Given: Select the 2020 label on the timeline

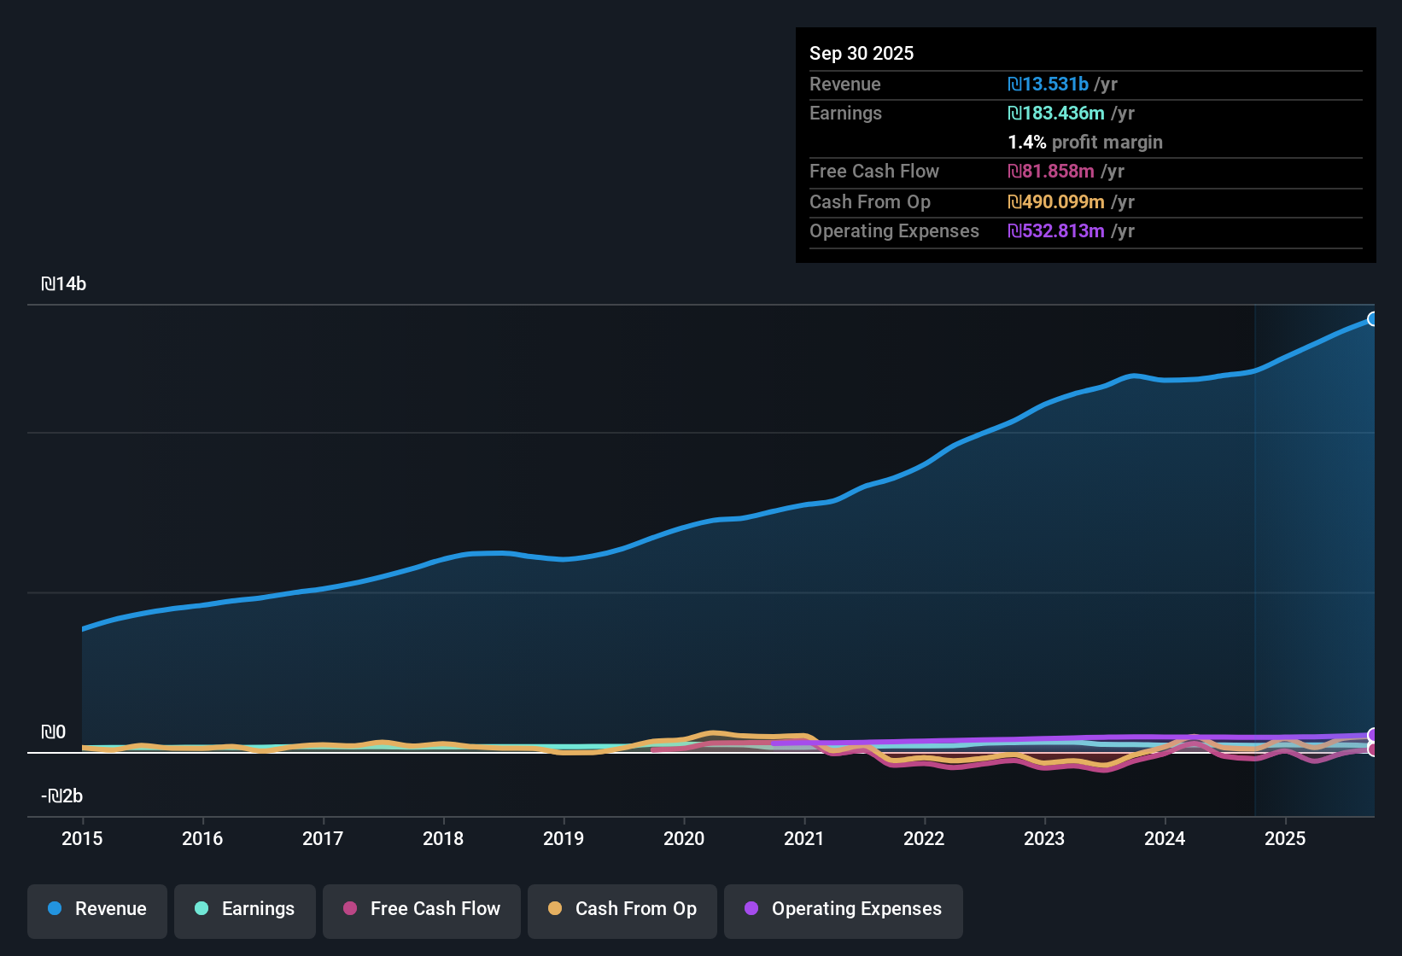Looking at the screenshot, I should [x=684, y=839].
